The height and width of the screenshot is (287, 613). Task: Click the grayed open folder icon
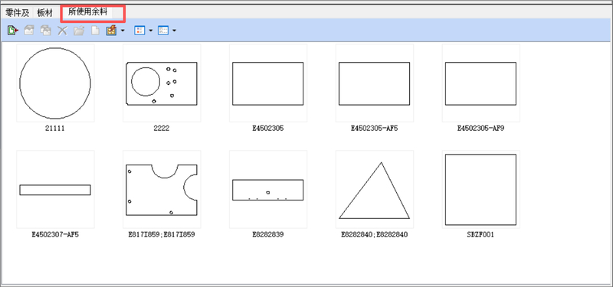79,31
